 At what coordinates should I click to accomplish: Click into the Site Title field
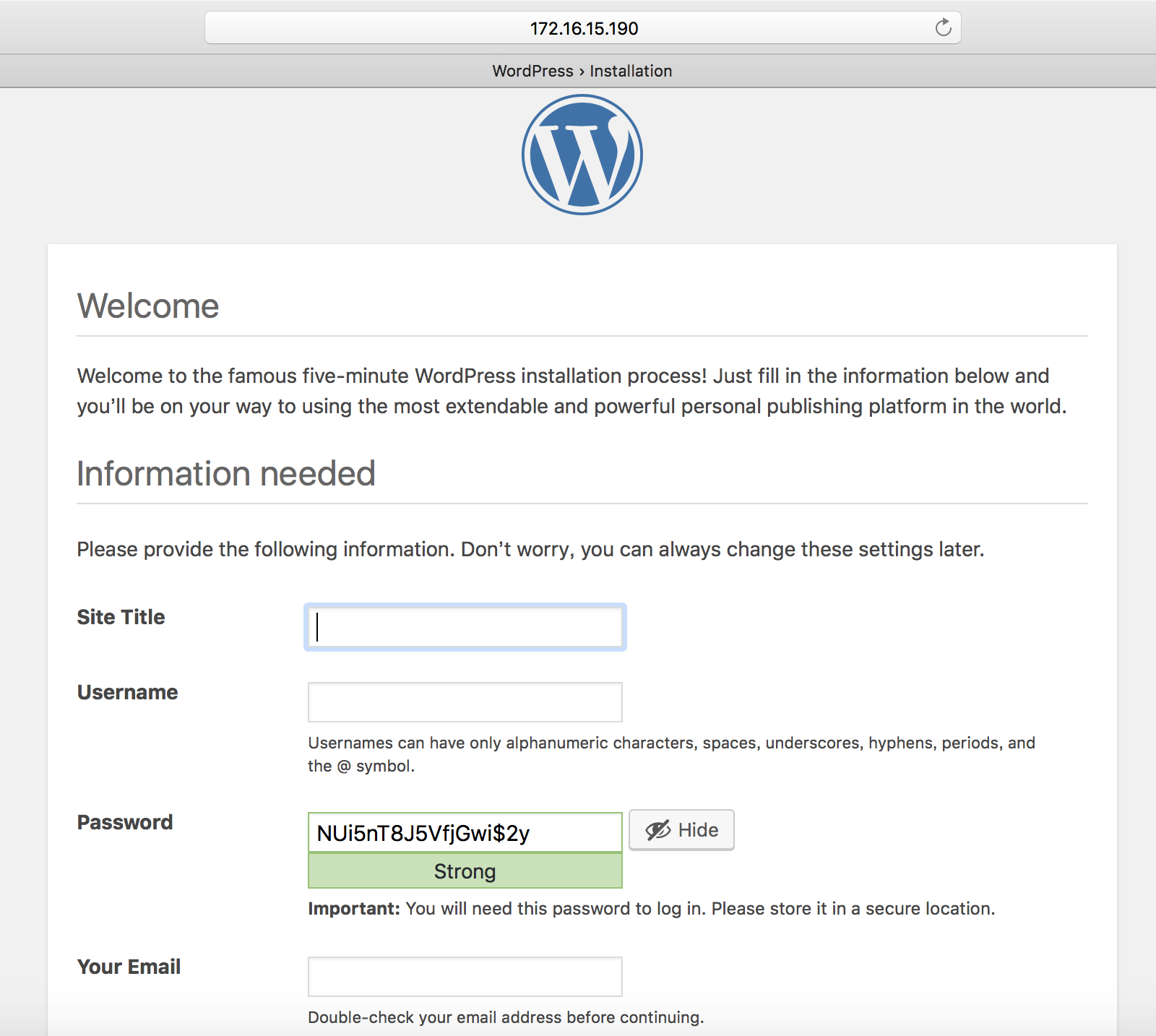(465, 627)
